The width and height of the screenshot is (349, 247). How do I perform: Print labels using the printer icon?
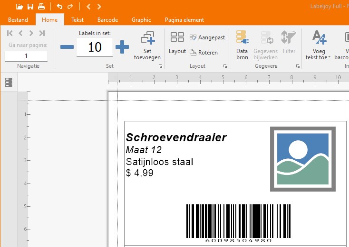click(x=41, y=7)
